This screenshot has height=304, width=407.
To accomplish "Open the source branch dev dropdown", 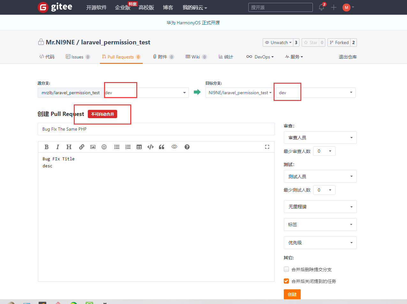I will pos(146,93).
